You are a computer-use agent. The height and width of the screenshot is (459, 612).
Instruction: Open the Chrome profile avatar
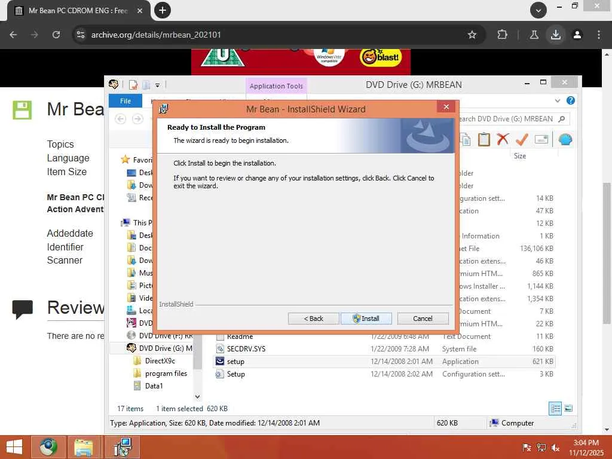tap(577, 35)
